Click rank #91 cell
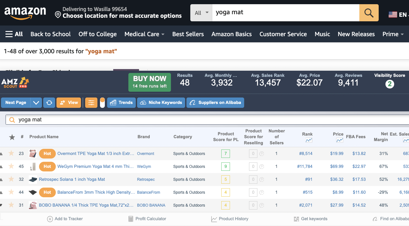Image resolution: width=409 pixels, height=226 pixels. click(309, 180)
